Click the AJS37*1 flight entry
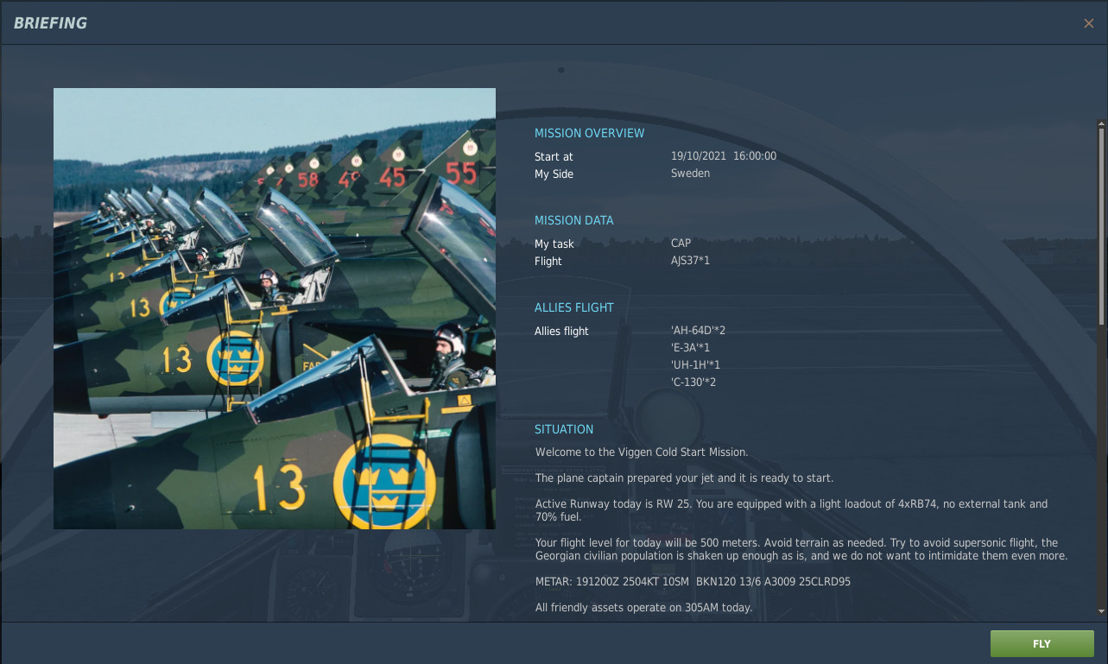The image size is (1108, 664). (x=690, y=261)
